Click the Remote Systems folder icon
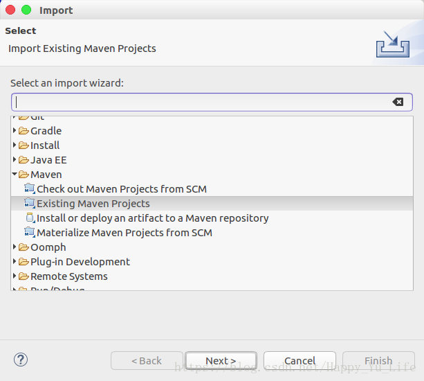Viewport: 424px width, 381px height. (x=24, y=276)
